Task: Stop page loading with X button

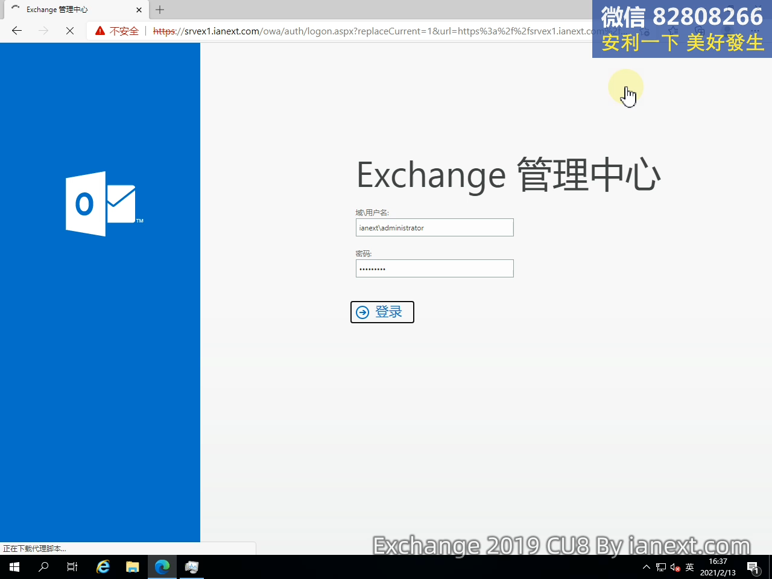Action: (x=70, y=31)
